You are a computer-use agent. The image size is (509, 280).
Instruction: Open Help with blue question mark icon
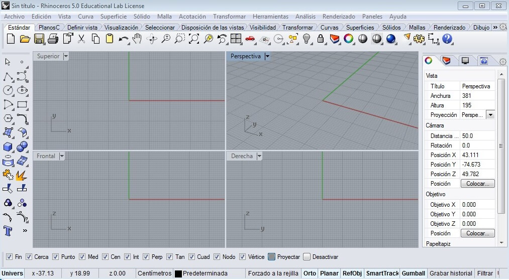447,39
